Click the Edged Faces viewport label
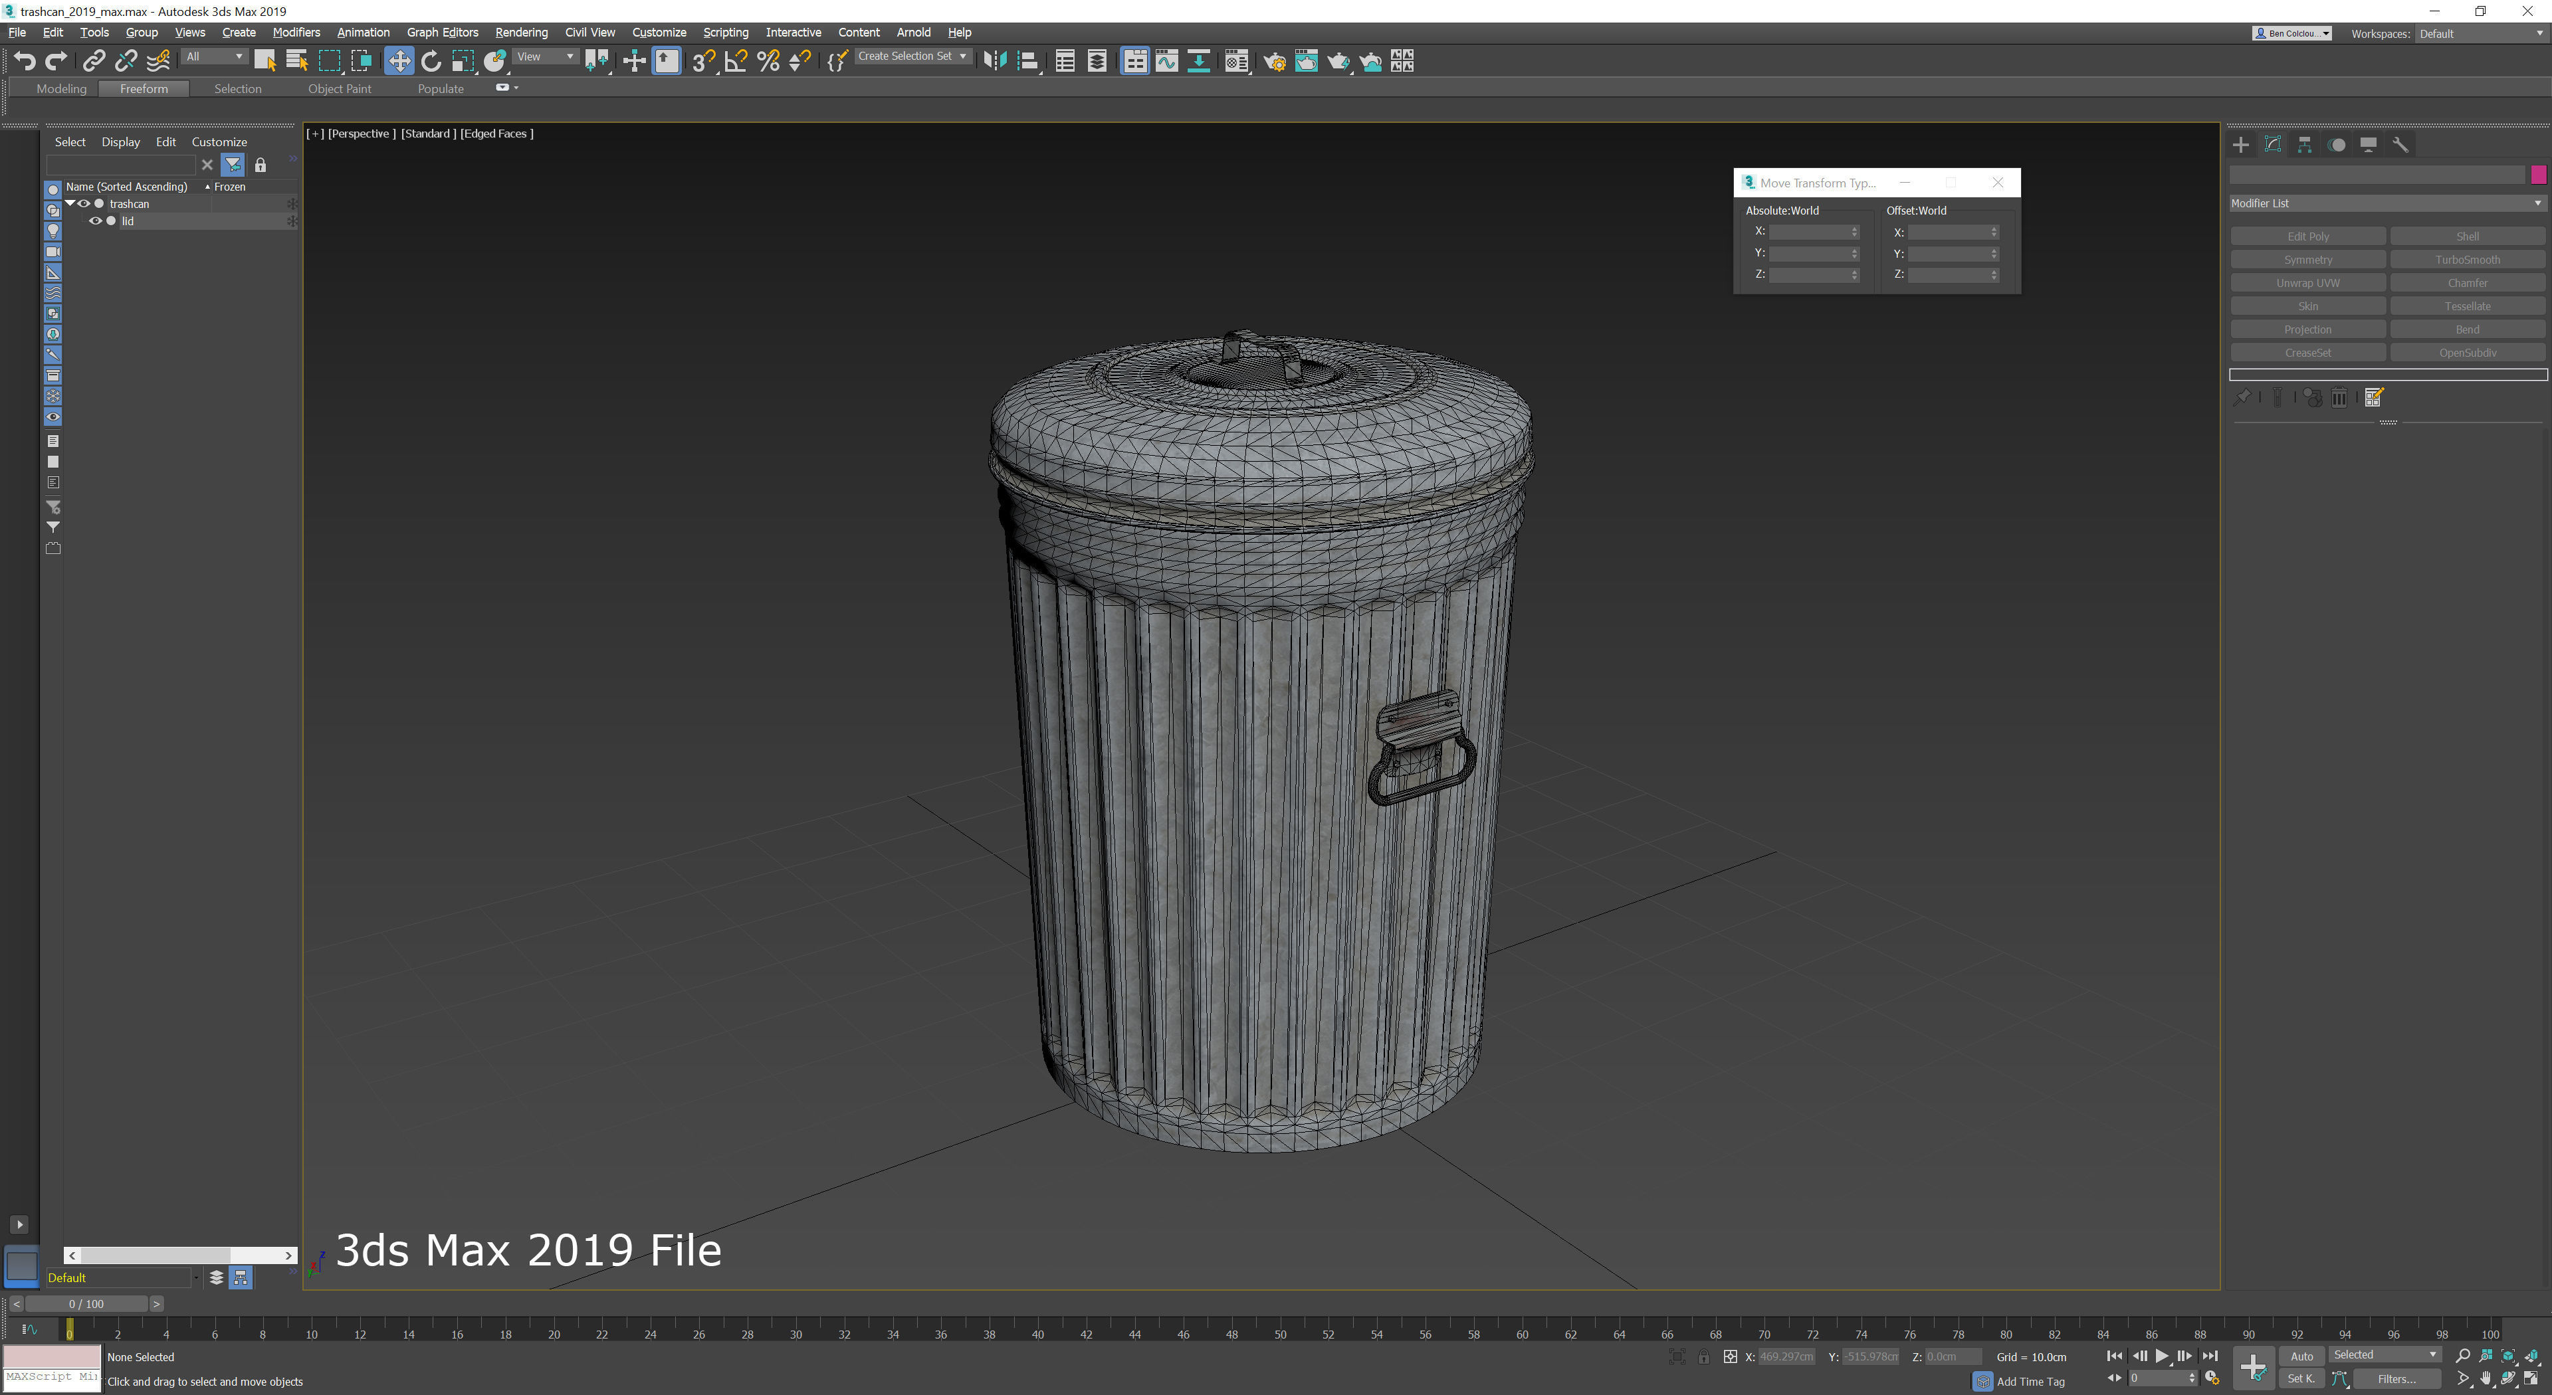 click(x=497, y=134)
